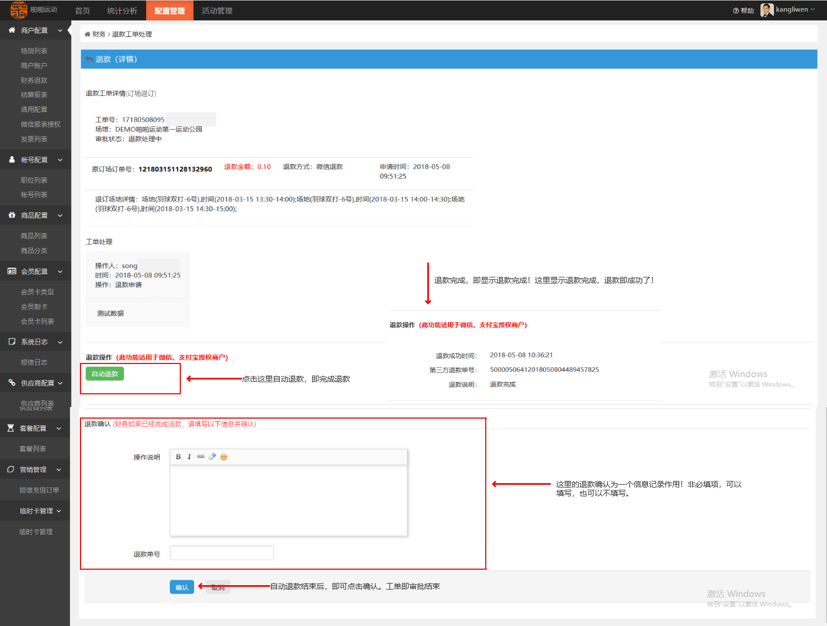827x626 pixels.
Task: Open 发票列表 in the sidebar
Action: coord(34,139)
